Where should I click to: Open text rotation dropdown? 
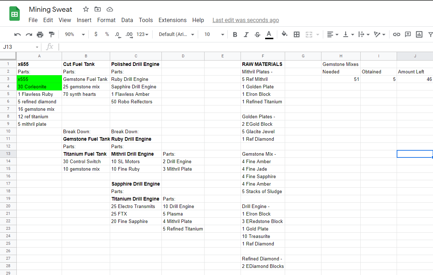pos(380,34)
